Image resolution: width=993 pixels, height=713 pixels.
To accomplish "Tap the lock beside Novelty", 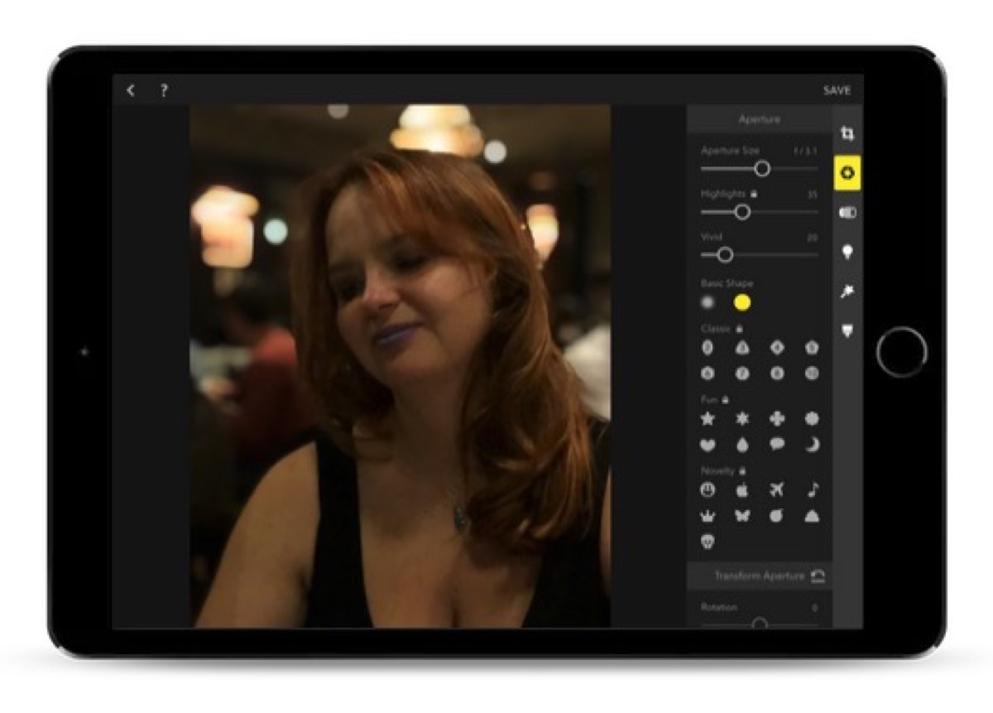I will 742,470.
